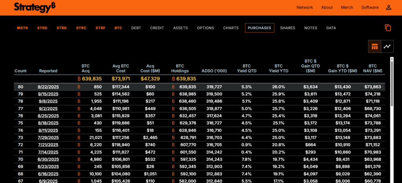402x183 pixels.
Task: Select the BTC tab
Action: [118, 28]
